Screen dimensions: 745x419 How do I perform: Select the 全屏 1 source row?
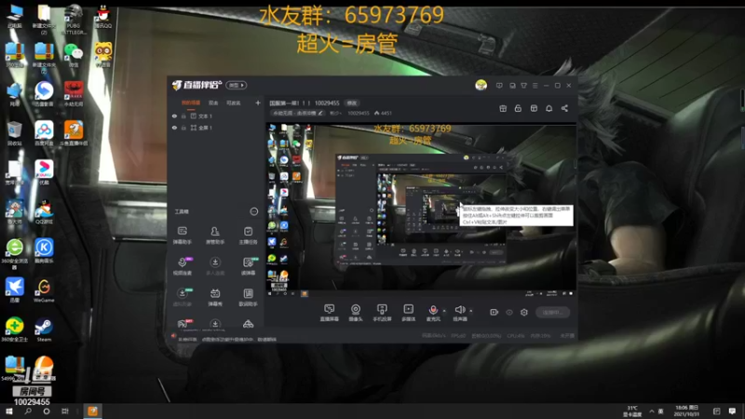pyautogui.click(x=216, y=128)
